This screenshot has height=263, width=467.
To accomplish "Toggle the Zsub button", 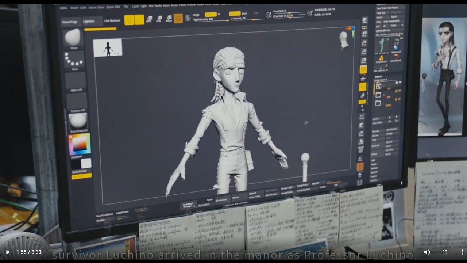I will click(244, 14).
